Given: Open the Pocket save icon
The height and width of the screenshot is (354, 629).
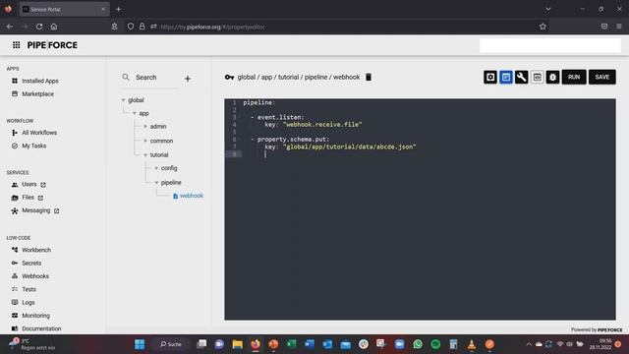Looking at the screenshot, I should click(604, 27).
